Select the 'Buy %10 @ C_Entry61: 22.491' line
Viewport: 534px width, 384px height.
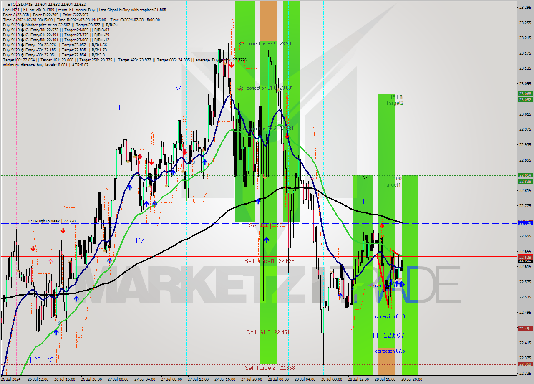(x=56, y=35)
